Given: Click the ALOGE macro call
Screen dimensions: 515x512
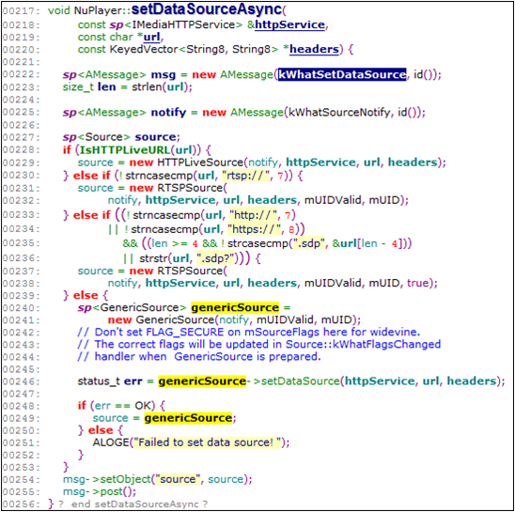Looking at the screenshot, I should (x=111, y=442).
